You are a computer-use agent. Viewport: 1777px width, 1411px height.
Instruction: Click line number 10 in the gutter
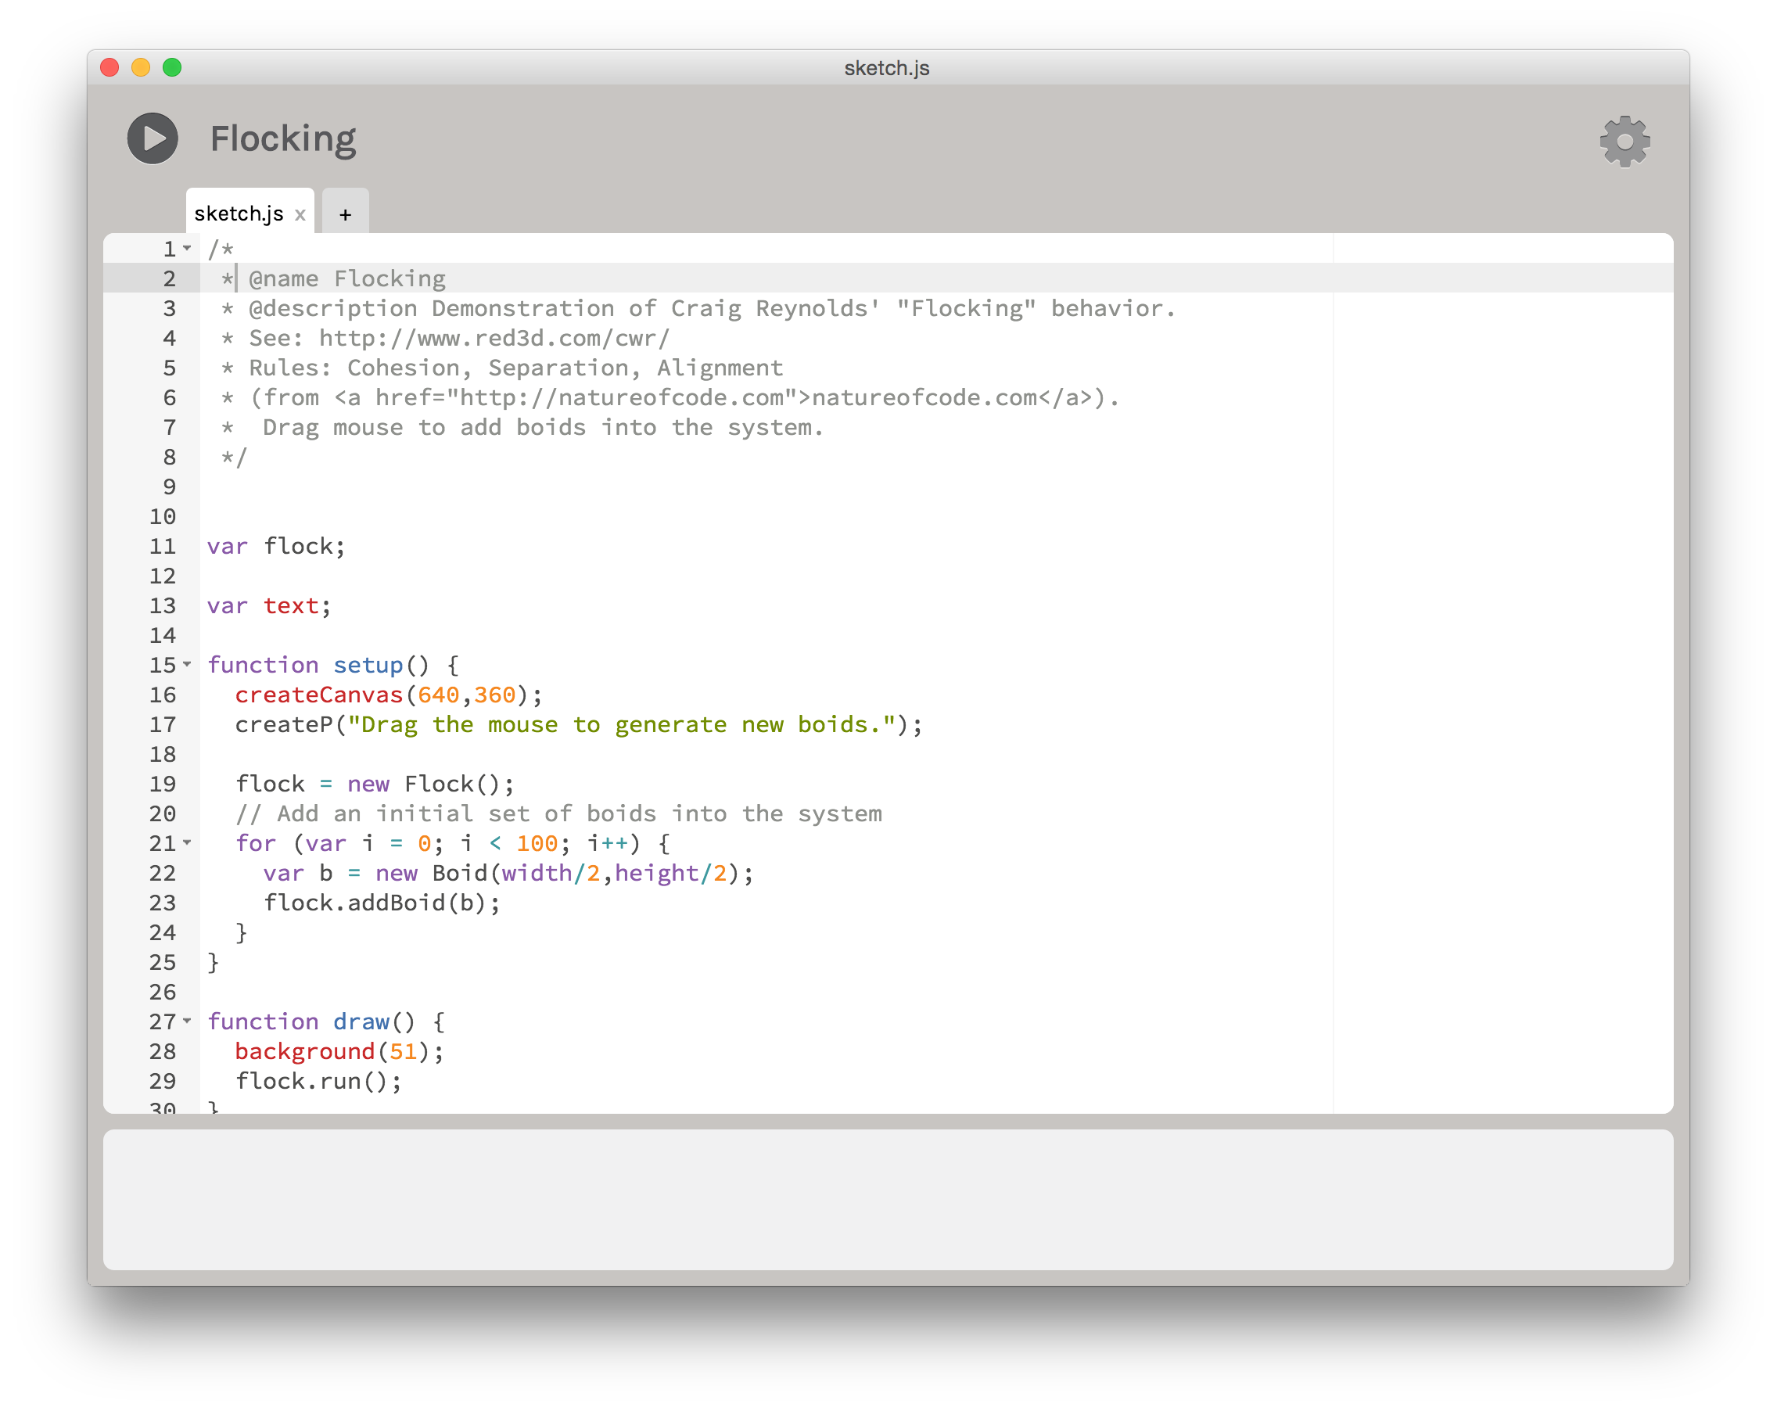(163, 516)
